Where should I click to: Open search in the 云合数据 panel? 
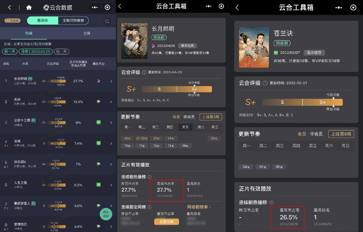click(x=107, y=21)
